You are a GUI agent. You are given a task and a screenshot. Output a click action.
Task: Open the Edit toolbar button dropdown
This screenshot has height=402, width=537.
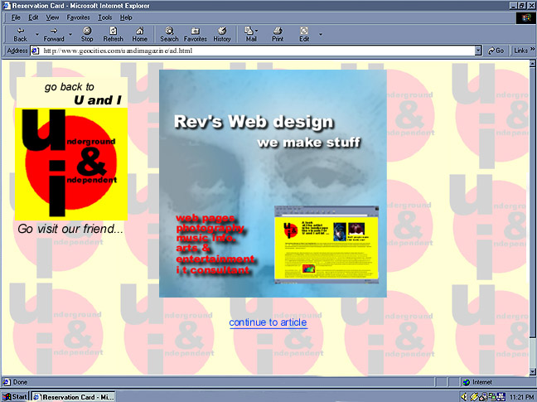pos(321,34)
